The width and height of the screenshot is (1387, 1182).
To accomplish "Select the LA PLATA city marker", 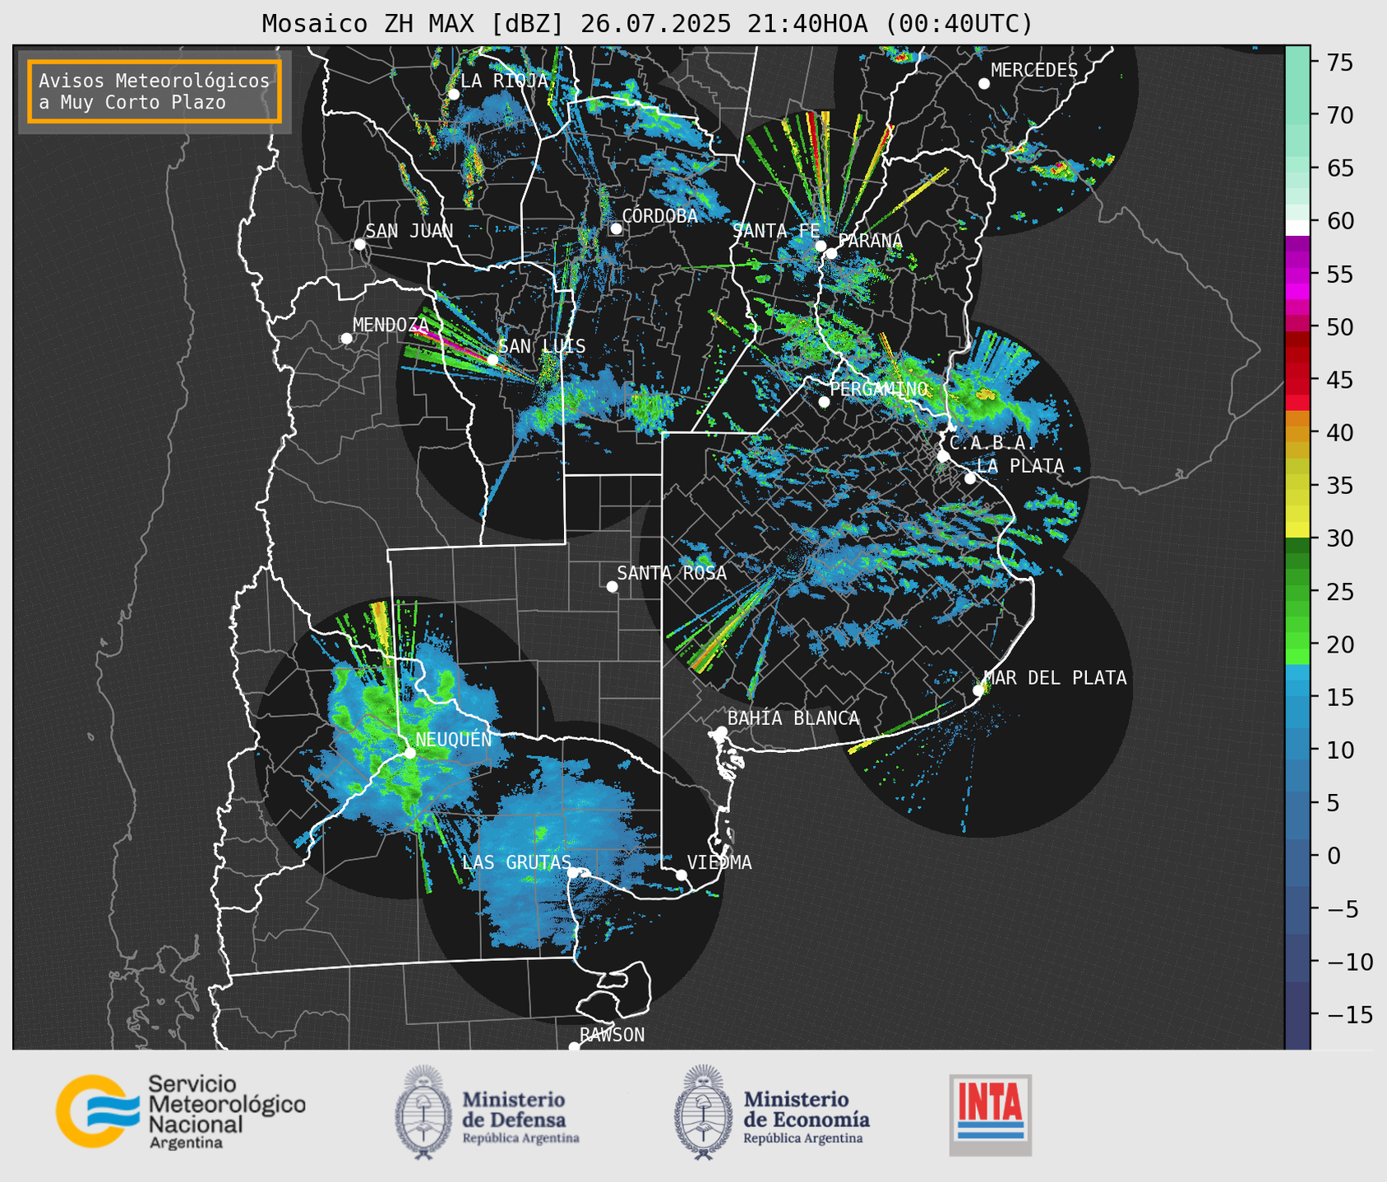I will point(970,478).
